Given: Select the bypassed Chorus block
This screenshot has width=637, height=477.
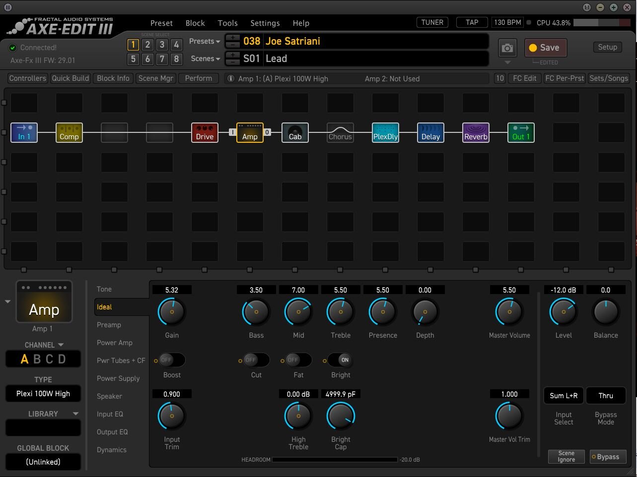Looking at the screenshot, I should click(340, 132).
